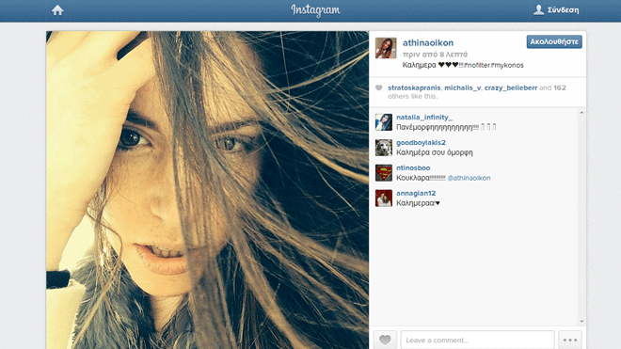621x349 pixels.
Task: Open the @athinaoikon mention in comment
Action: [x=469, y=179]
